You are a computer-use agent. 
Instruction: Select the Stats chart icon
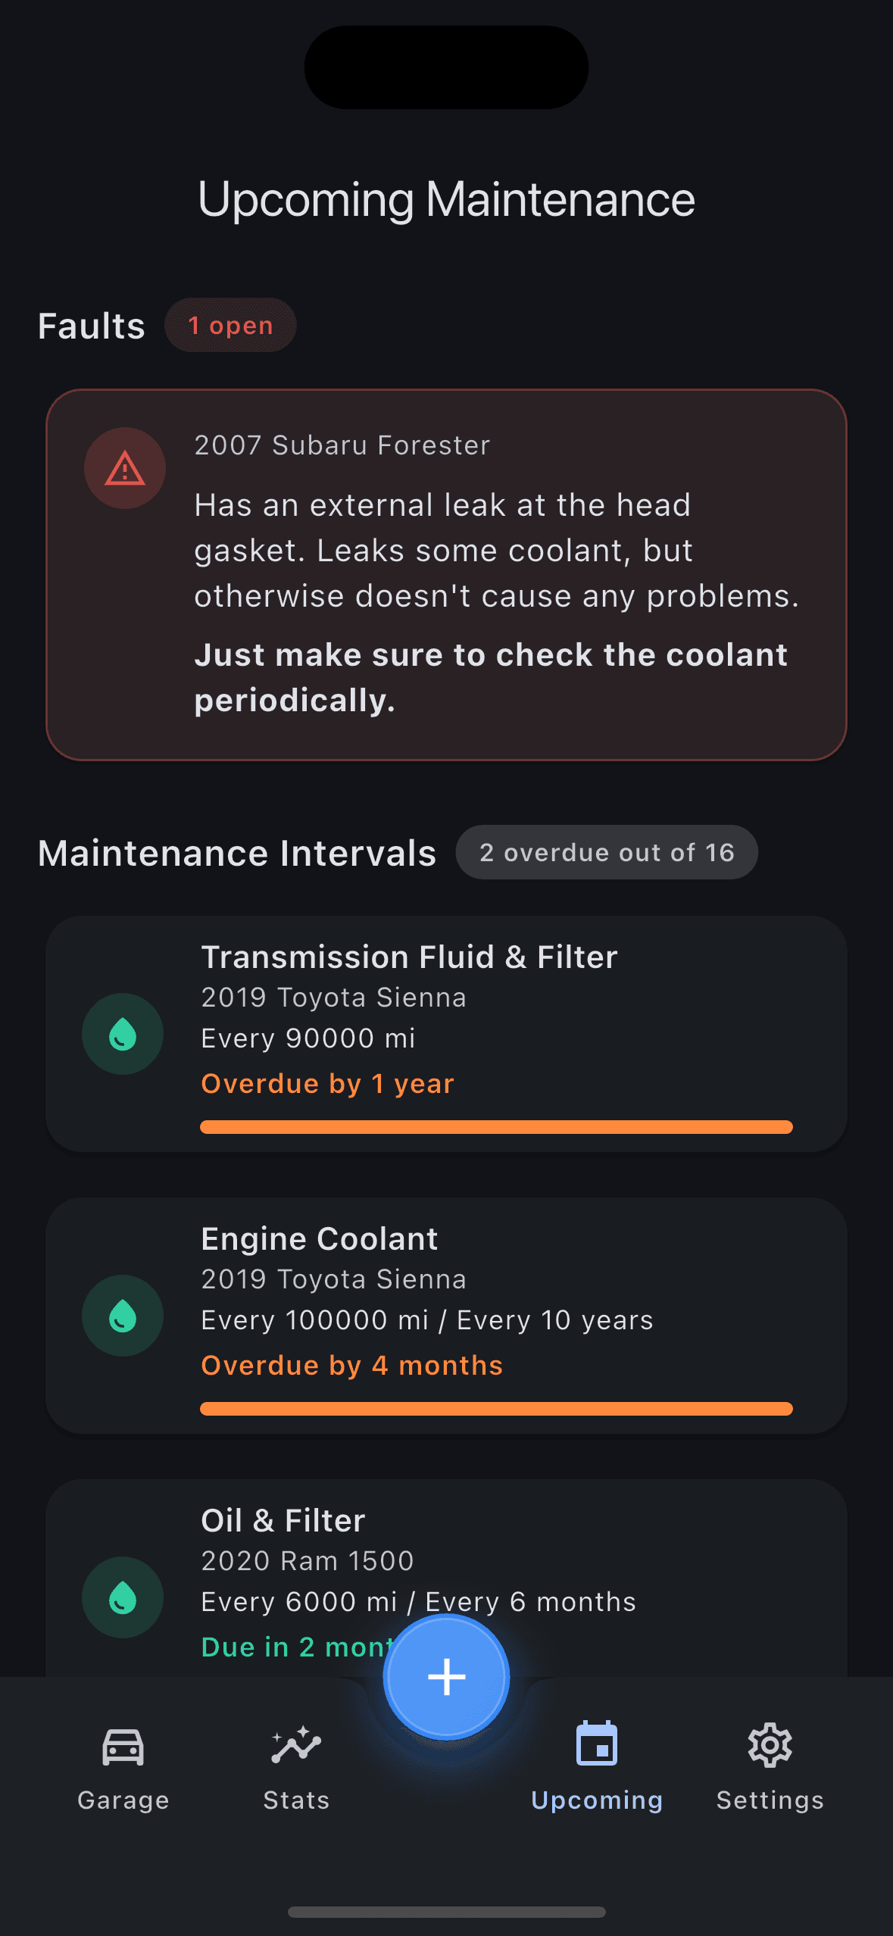click(x=295, y=1746)
